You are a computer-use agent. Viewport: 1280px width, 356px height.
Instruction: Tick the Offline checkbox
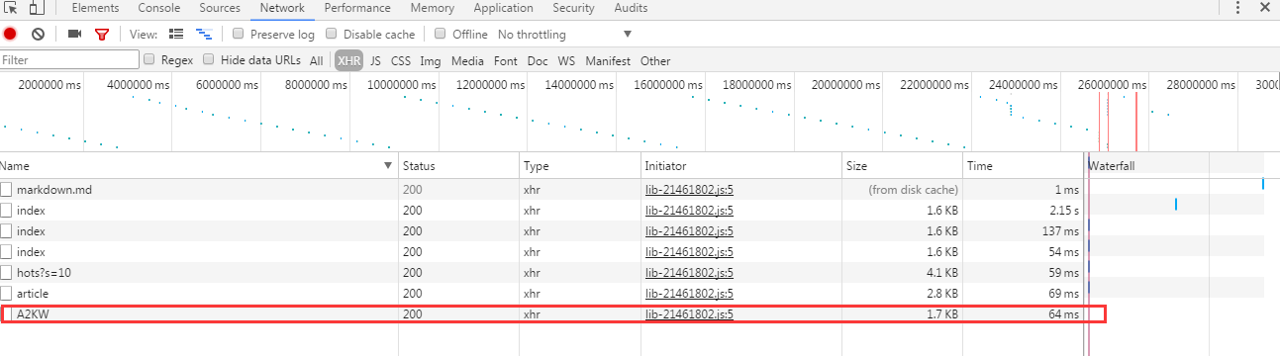point(441,34)
